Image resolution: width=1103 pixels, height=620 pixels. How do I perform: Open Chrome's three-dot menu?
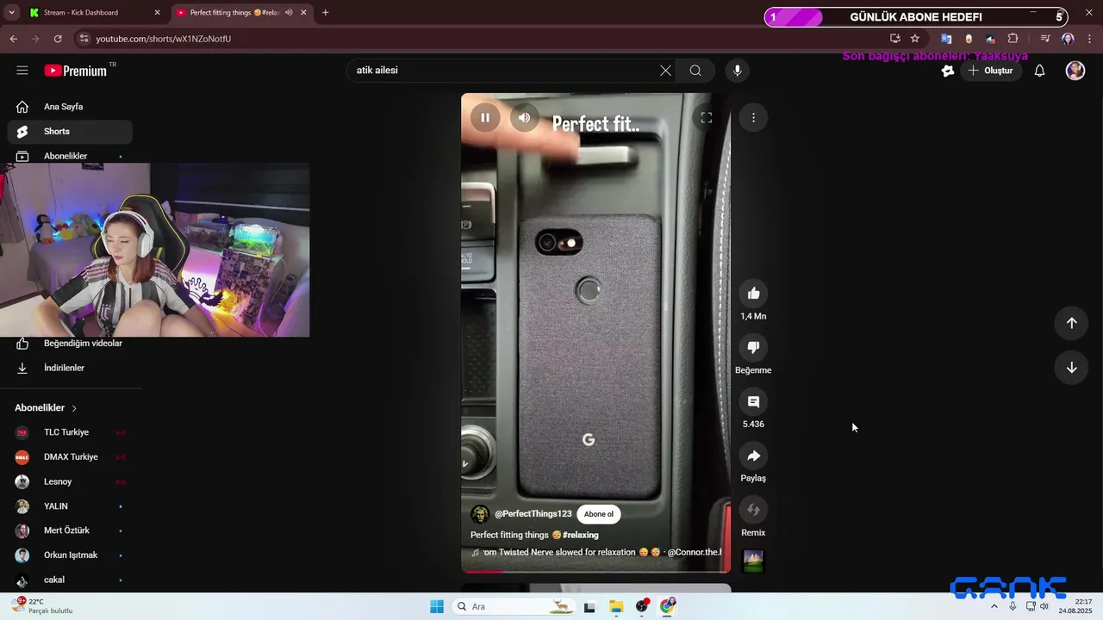pos(1090,39)
